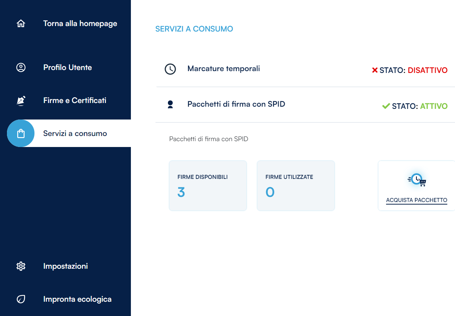Image resolution: width=455 pixels, height=316 pixels.
Task: Click the clock icon beside Marcature temporali
Action: [x=170, y=69]
